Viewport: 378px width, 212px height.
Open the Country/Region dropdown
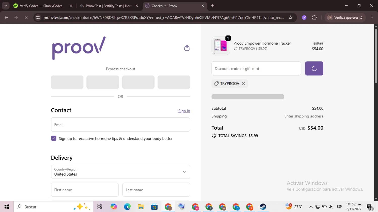[x=120, y=172]
